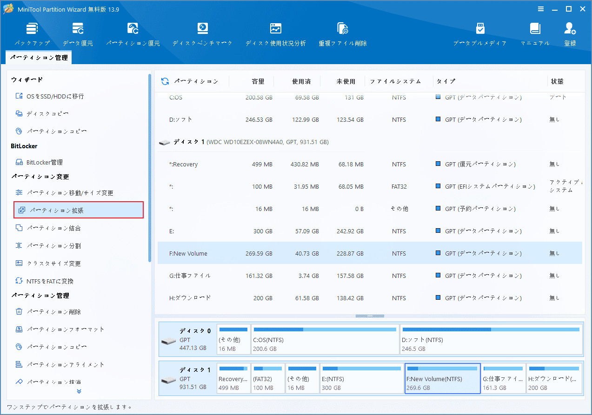Create ブータブルメディア

(x=480, y=34)
